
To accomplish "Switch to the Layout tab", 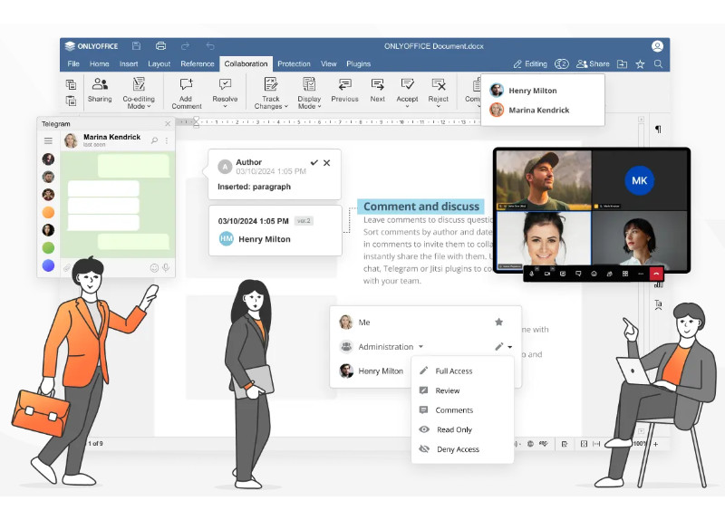I will coord(159,63).
